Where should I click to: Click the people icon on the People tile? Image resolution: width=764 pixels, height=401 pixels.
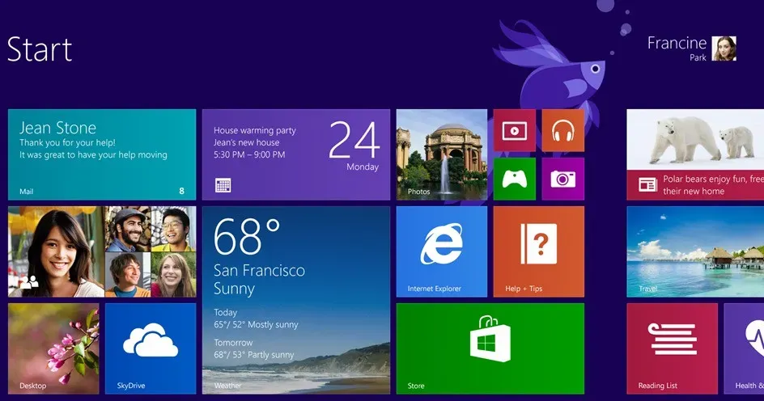[x=29, y=281]
